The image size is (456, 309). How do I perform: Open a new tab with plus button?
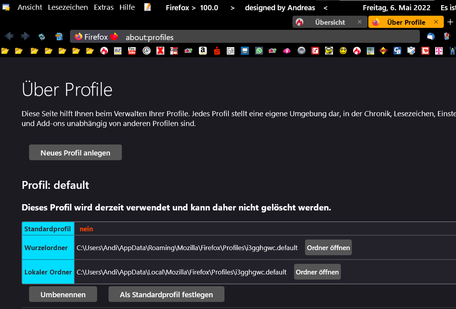tap(450, 22)
